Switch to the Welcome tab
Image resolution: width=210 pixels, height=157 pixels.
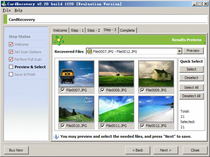coord(60,30)
